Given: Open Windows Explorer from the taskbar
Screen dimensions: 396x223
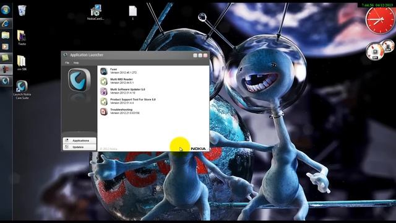Looking at the screenshot, I should (x=6, y=35).
